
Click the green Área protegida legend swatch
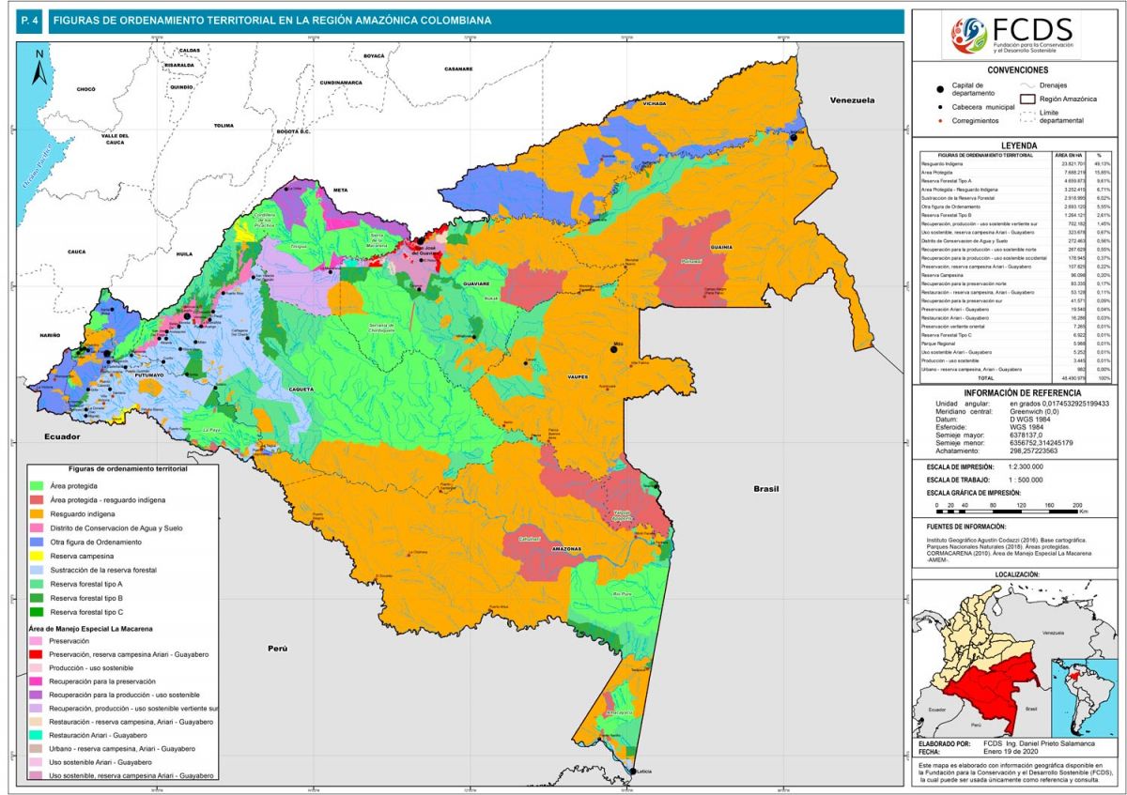[x=37, y=486]
